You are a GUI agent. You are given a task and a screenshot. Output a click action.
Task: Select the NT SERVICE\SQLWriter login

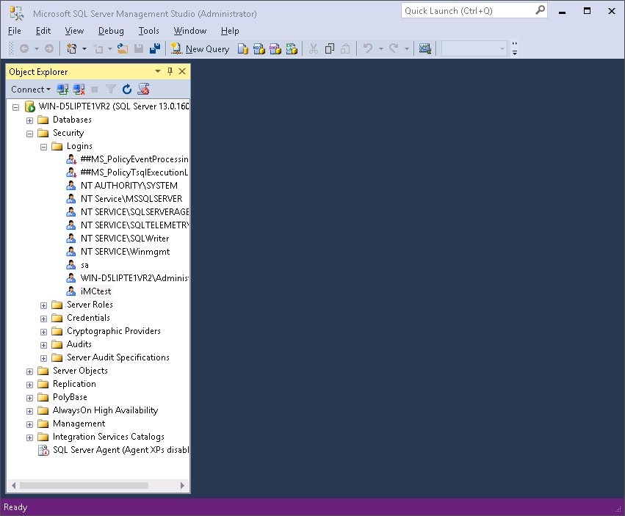[125, 239]
